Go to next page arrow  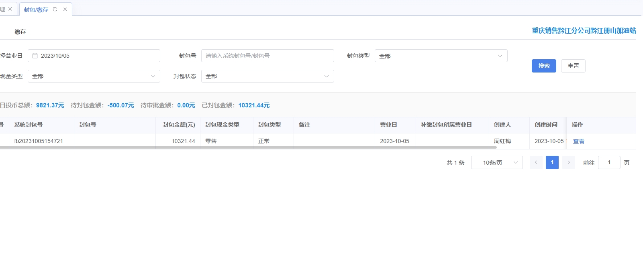coord(568,163)
